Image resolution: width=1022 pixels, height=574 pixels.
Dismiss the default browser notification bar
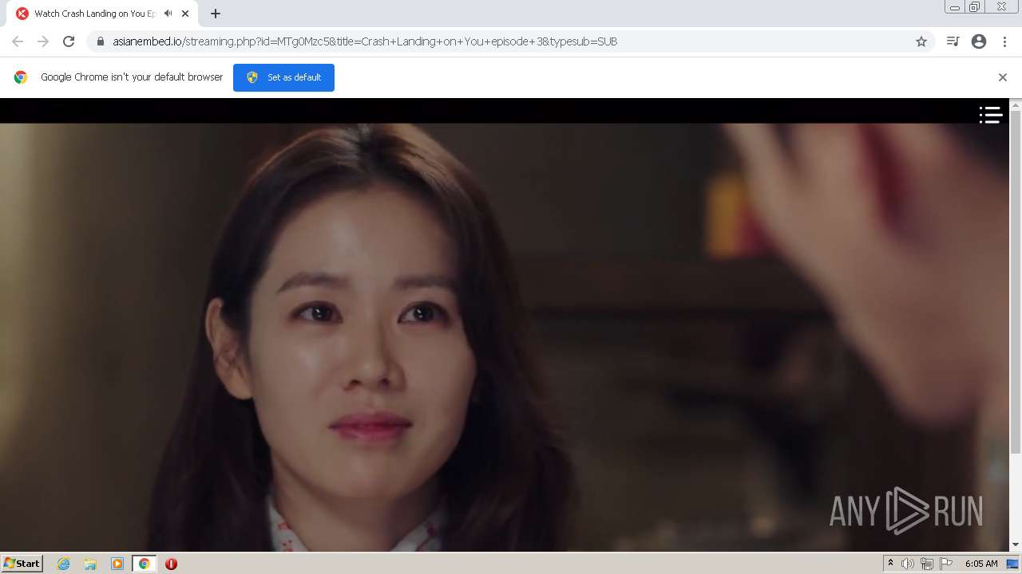click(1003, 77)
